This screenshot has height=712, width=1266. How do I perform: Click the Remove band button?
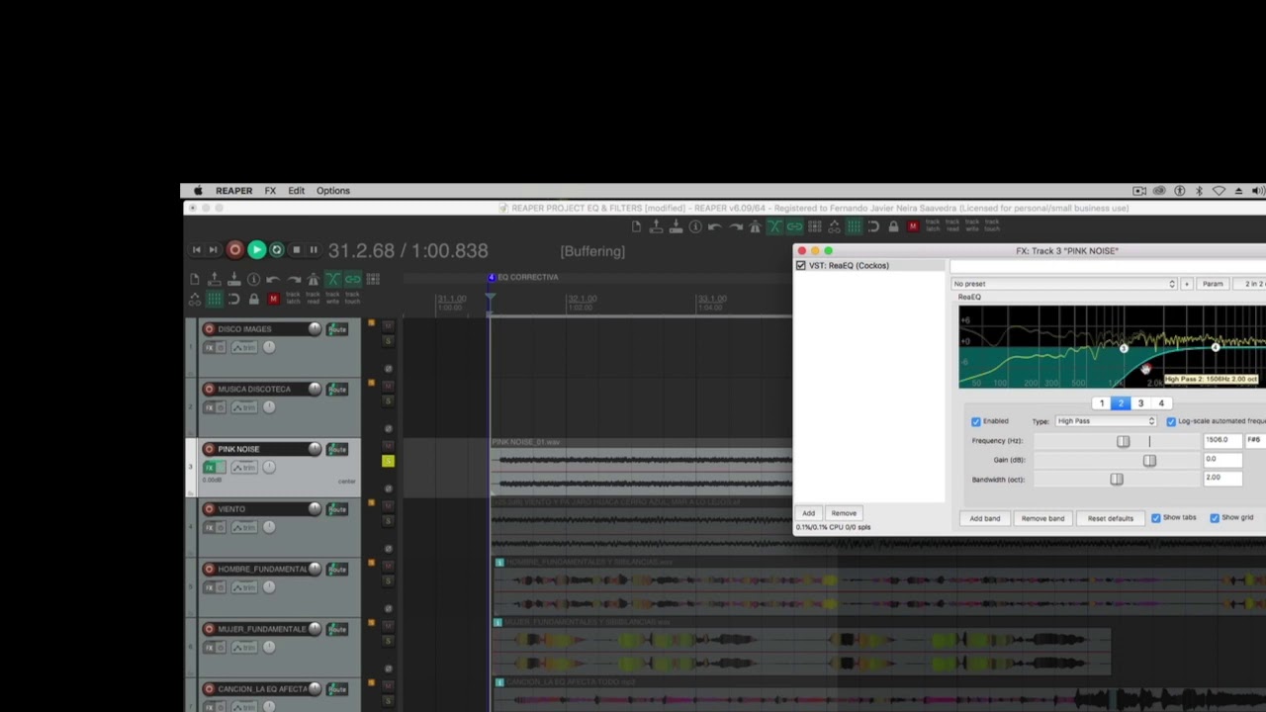click(1042, 518)
